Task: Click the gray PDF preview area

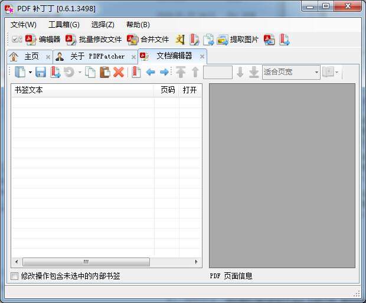Action: [x=282, y=175]
